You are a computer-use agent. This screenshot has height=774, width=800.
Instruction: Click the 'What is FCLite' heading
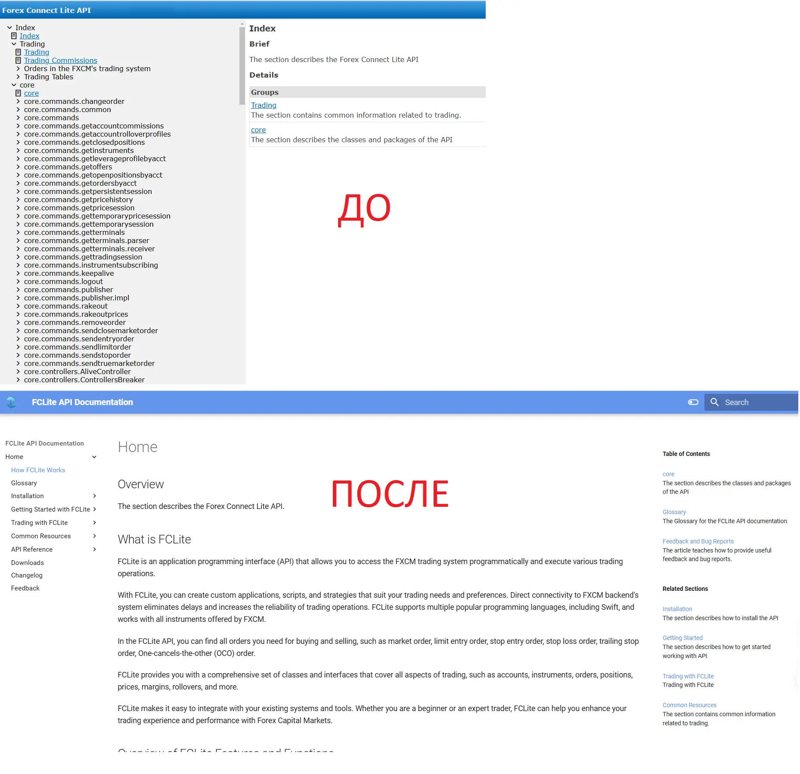point(154,540)
